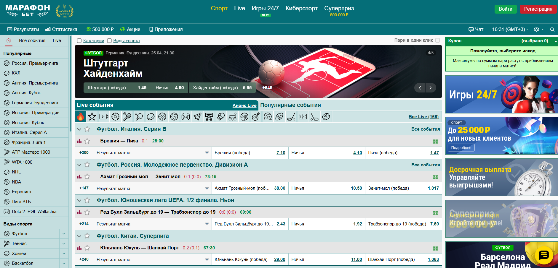The width and height of the screenshot is (558, 268).
Task: Filter live events by volleyball icon
Action: (x=174, y=117)
